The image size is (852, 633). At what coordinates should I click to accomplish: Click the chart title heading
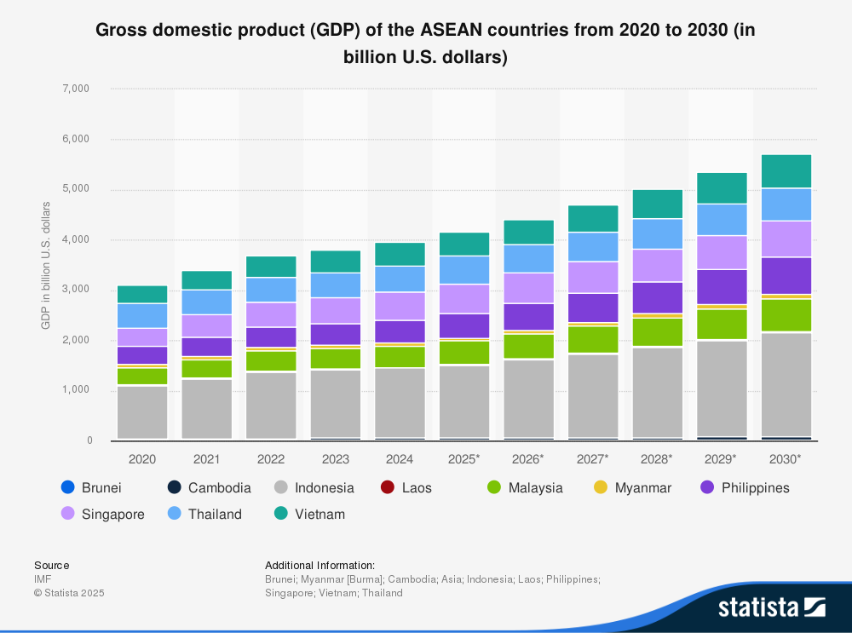coord(426,43)
